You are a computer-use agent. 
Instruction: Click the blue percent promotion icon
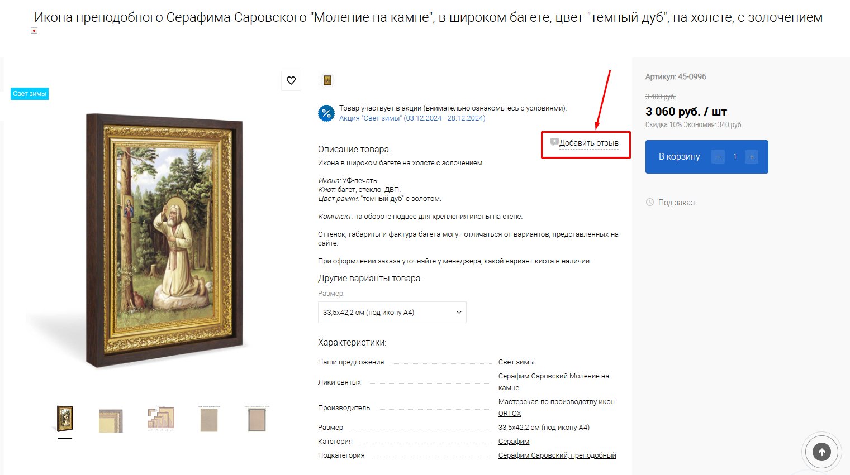(326, 113)
